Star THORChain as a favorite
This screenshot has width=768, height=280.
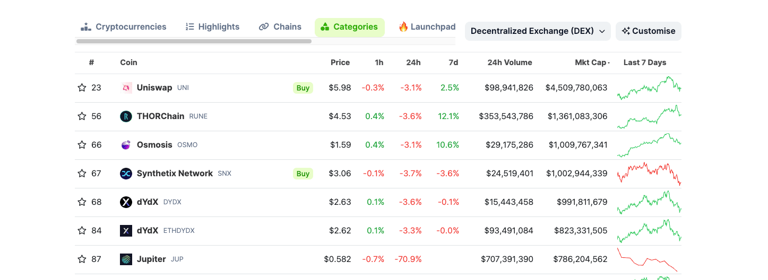82,116
